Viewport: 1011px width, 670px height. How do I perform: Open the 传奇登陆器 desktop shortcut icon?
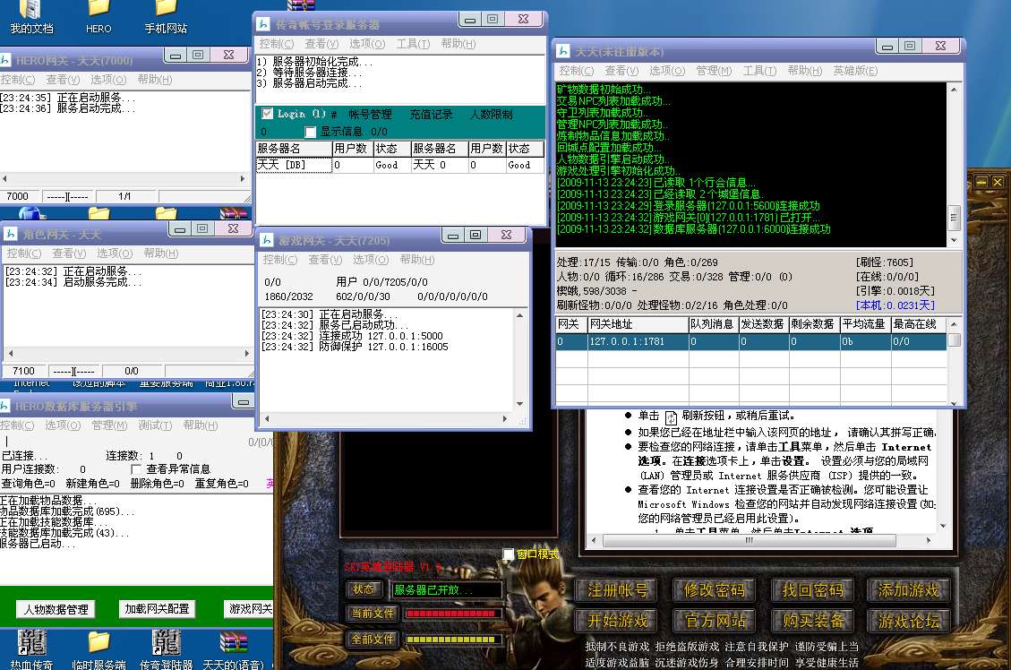click(x=167, y=643)
